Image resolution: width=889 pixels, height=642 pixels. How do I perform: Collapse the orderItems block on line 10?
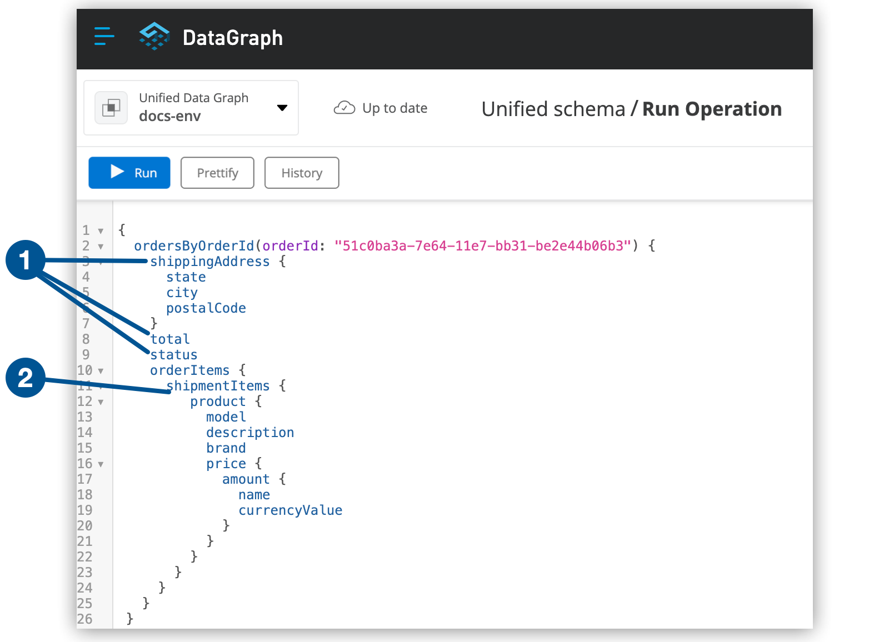click(100, 370)
